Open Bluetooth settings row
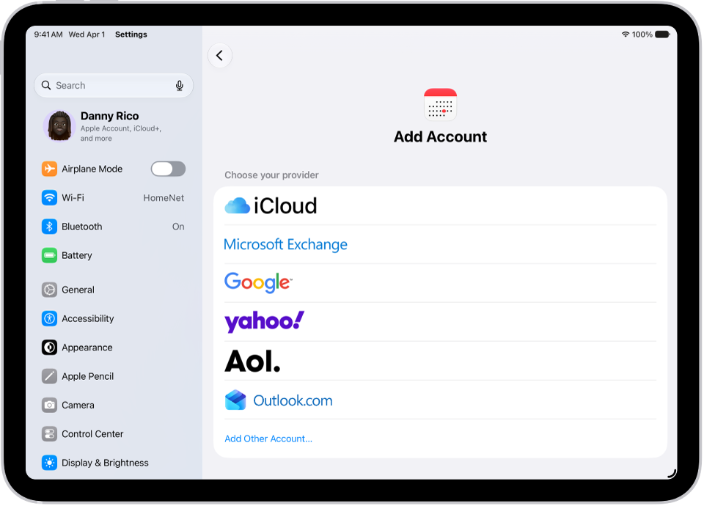Screen dimensions: 704x506 coord(113,227)
